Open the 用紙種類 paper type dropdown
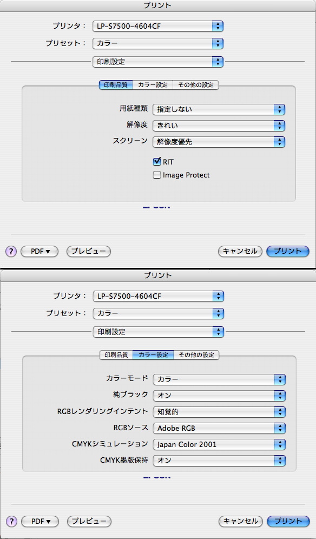 [x=219, y=109]
